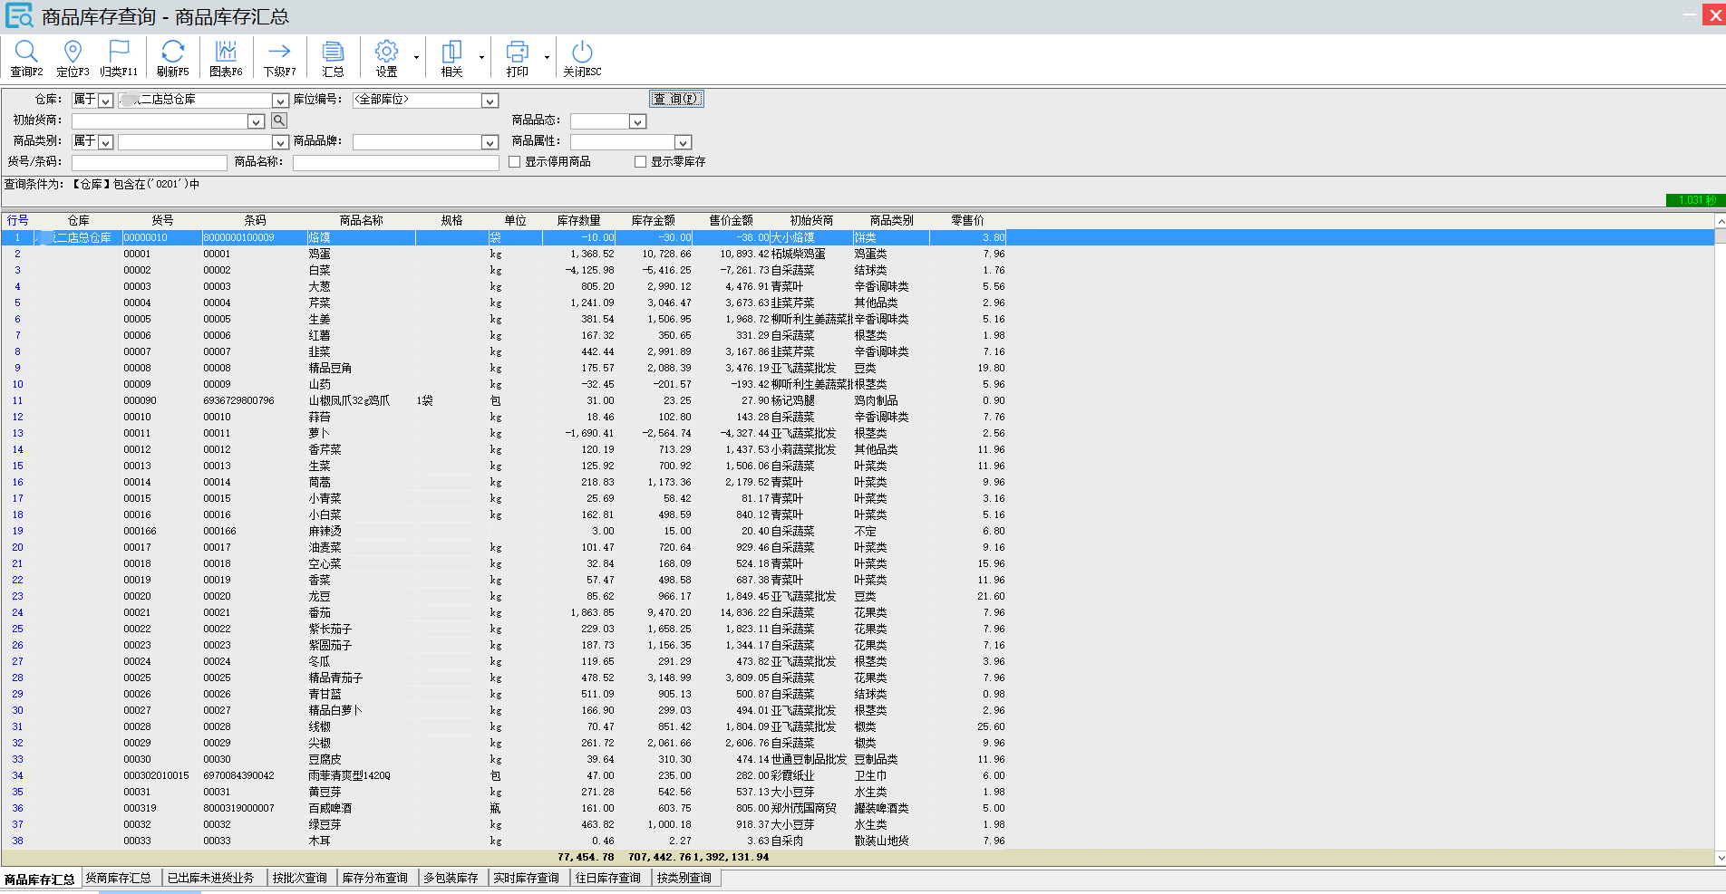Image resolution: width=1726 pixels, height=894 pixels.
Task: Open the 商品品牌 dropdown
Action: click(490, 142)
